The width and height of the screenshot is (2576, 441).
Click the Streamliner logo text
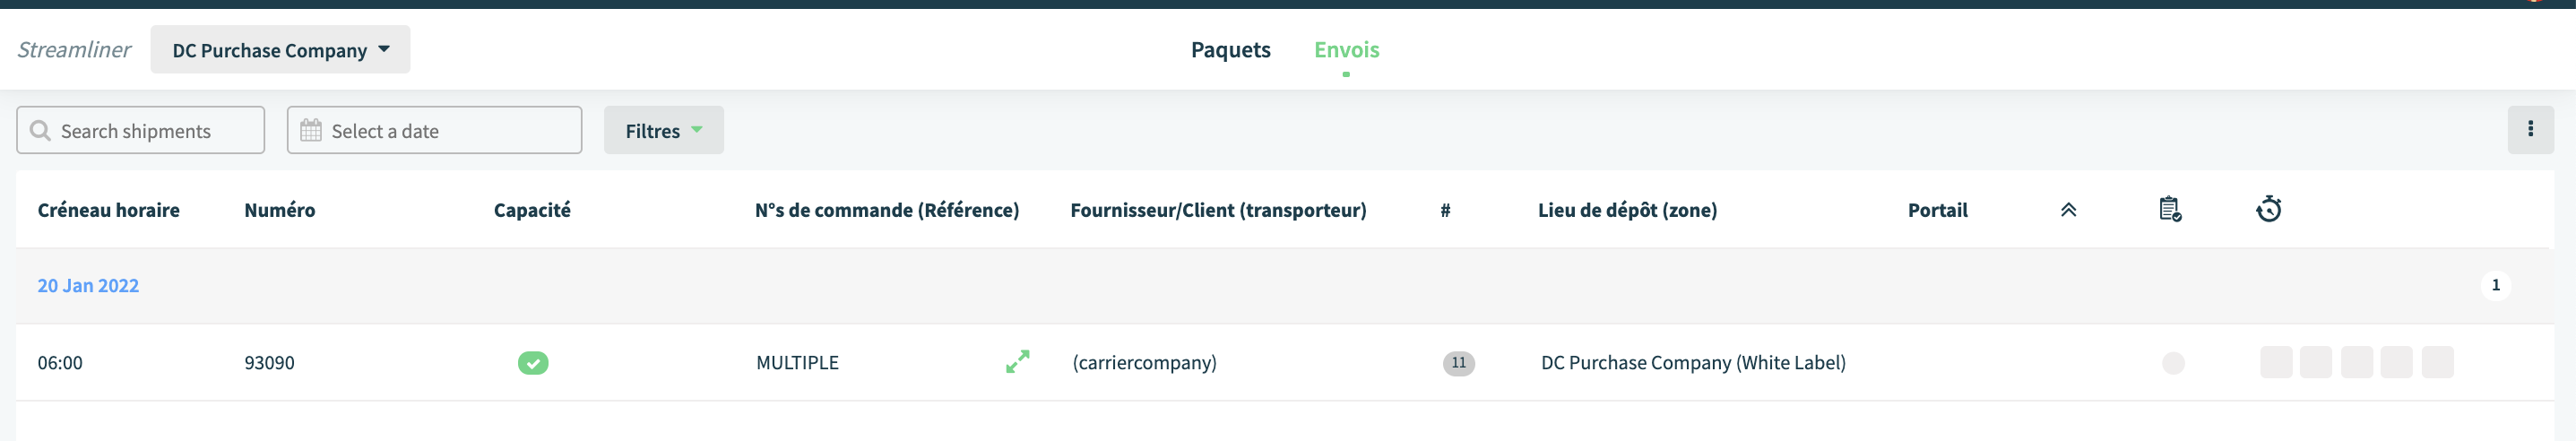74,50
